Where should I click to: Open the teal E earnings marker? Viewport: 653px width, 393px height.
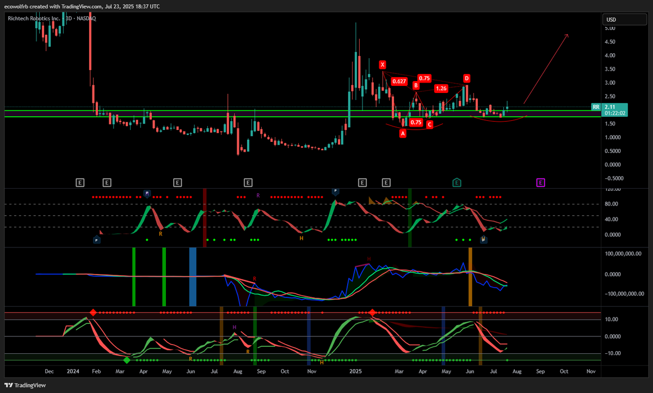pyautogui.click(x=457, y=183)
